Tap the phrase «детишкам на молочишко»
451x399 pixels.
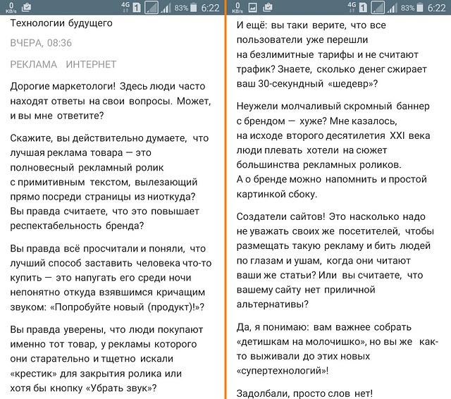(301, 342)
